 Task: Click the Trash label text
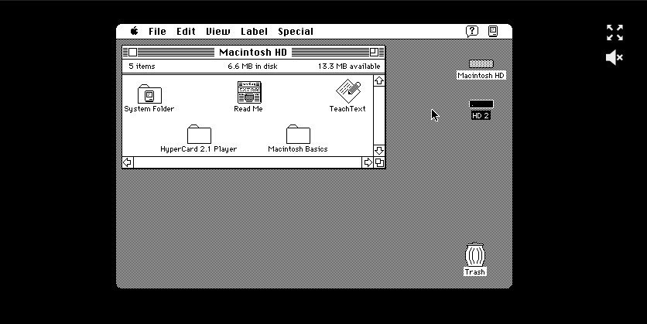tap(474, 272)
